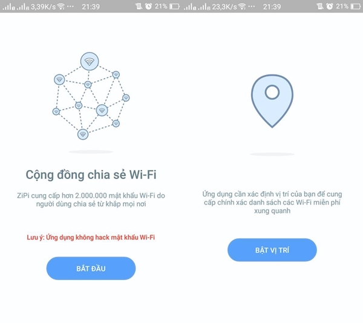
Task: Tap the large location pin icon
Action: click(x=272, y=101)
